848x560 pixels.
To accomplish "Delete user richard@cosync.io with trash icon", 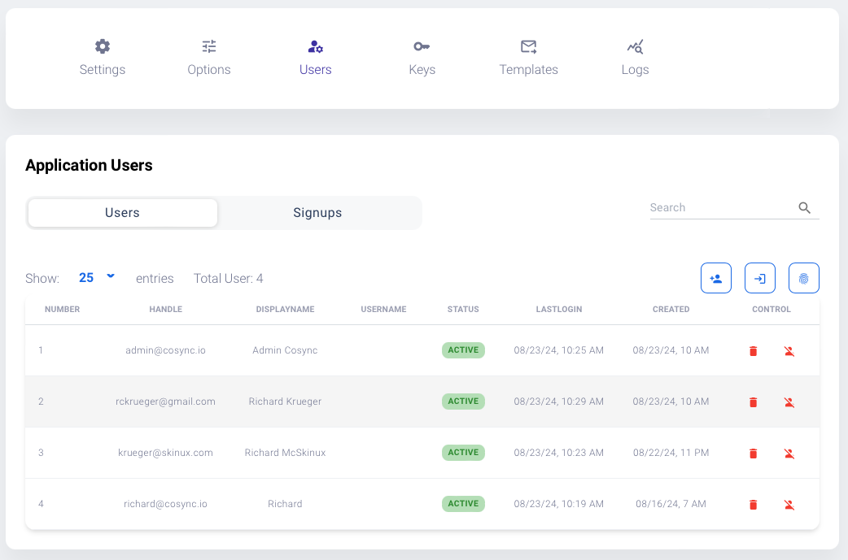I will coord(754,505).
